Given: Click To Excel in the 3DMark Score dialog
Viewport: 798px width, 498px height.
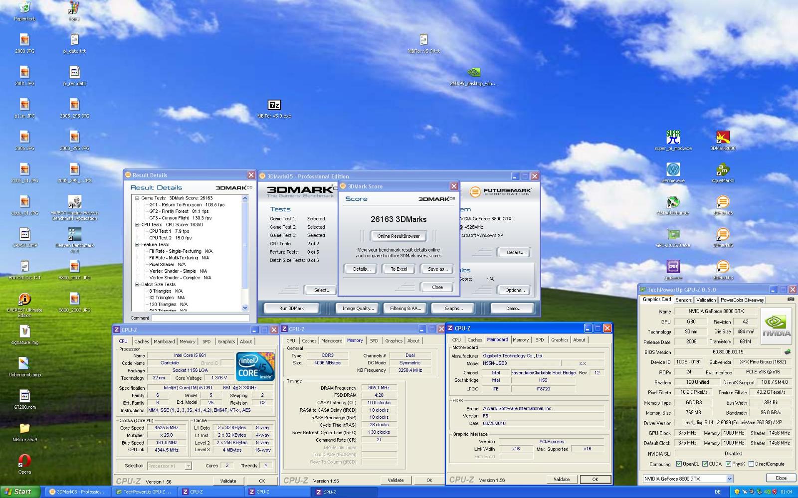Looking at the screenshot, I should (399, 269).
